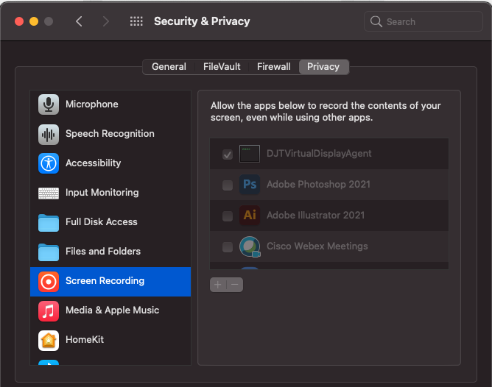Switch to the General tab
Image resolution: width=492 pixels, height=387 pixels.
pos(169,67)
